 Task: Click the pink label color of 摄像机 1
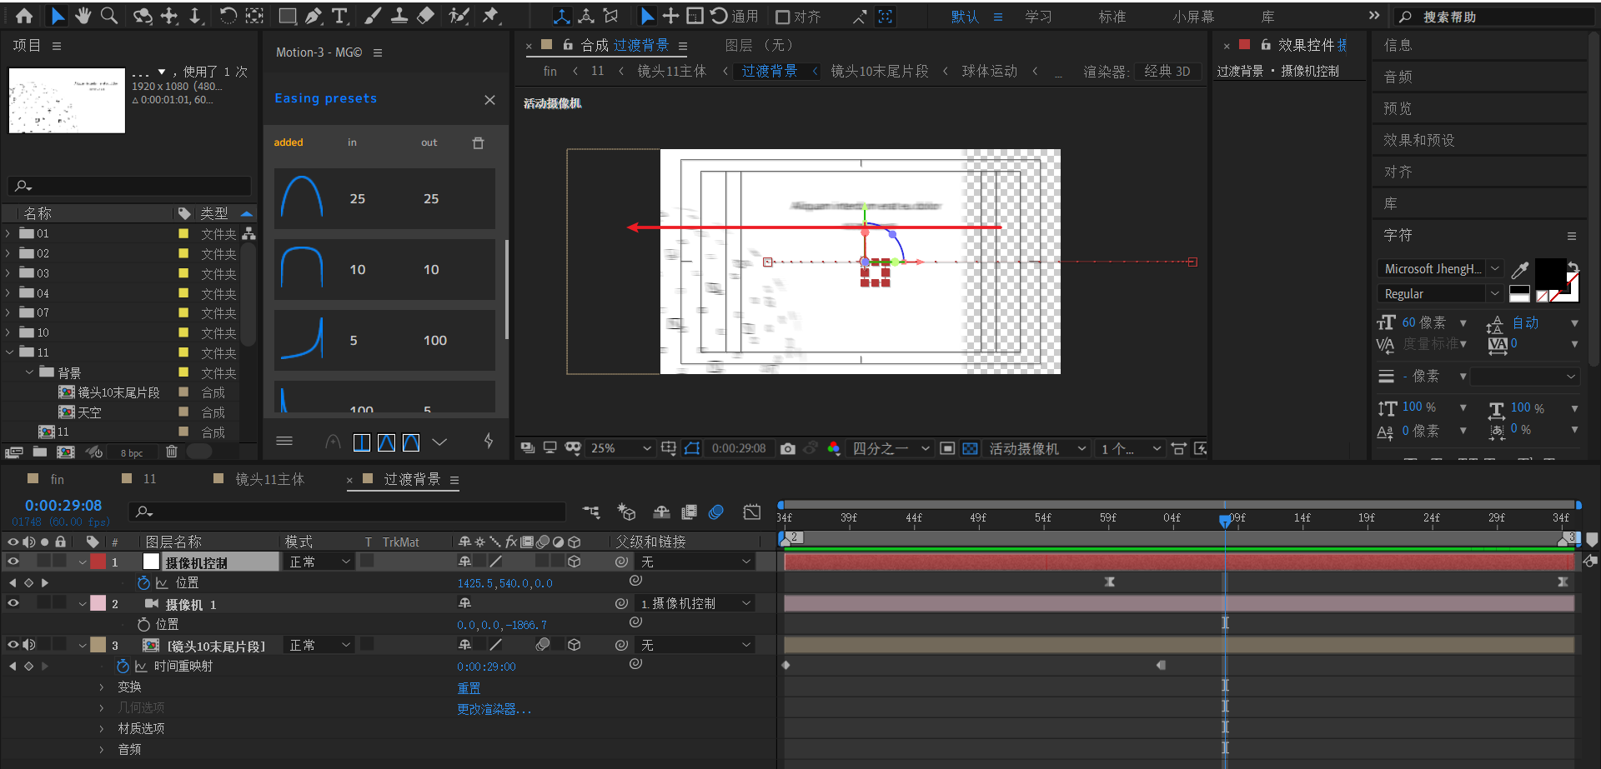click(98, 603)
